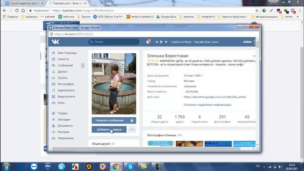The image size is (304, 171).
Task: Open the Google Диск bookmark
Action: [166, 17]
